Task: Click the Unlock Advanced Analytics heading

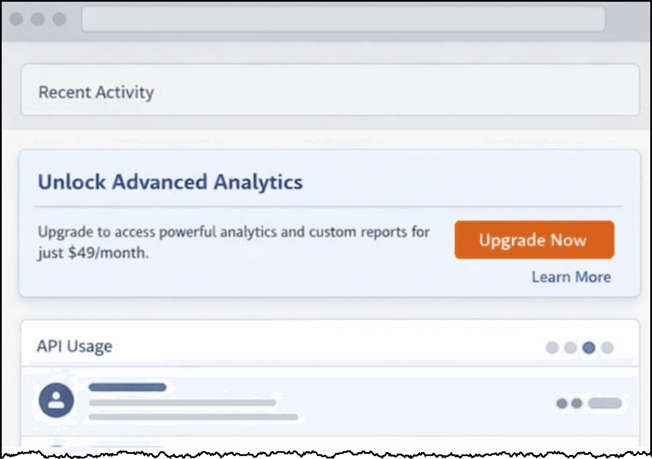Action: [170, 182]
